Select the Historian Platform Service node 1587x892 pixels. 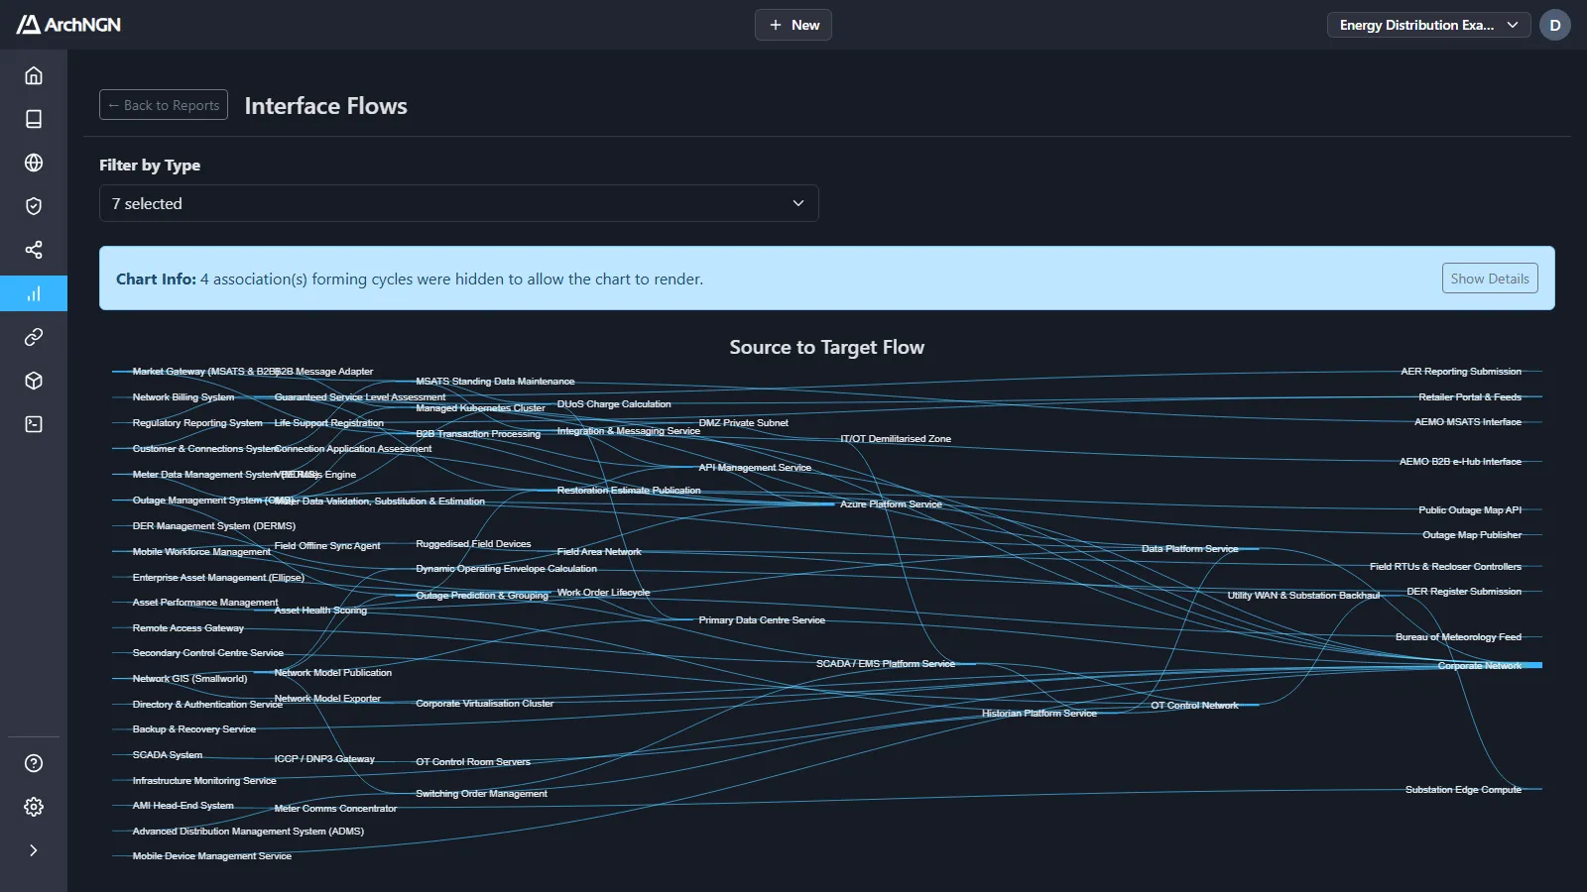[x=1039, y=714]
